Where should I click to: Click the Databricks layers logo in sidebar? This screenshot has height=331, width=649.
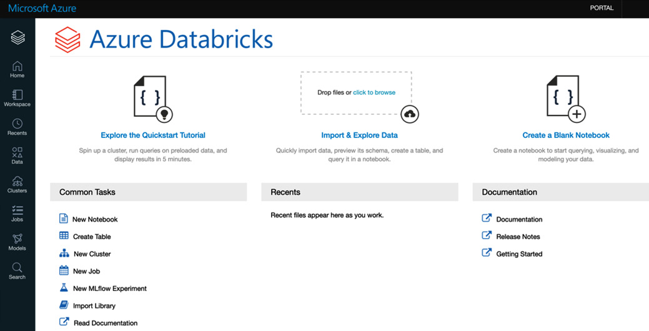click(17, 37)
